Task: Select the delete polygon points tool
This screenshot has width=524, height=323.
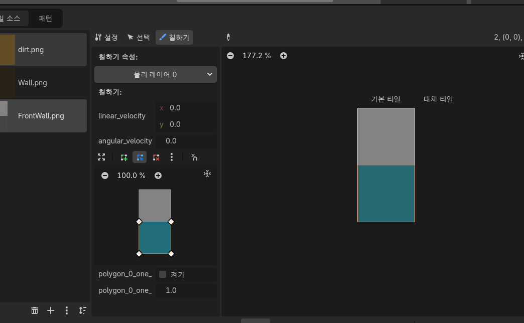Action: pos(156,157)
